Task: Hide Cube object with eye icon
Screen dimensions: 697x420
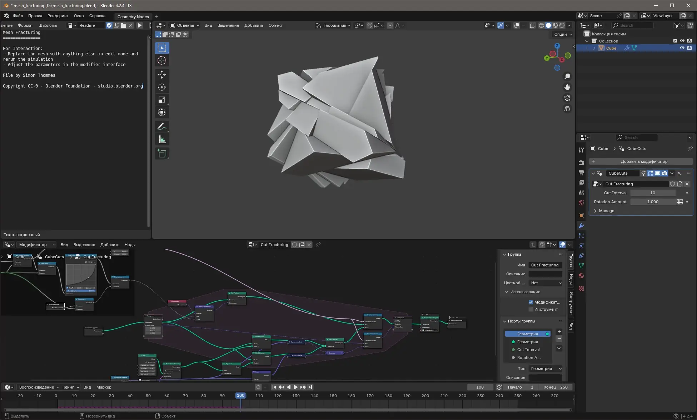Action: coord(682,48)
